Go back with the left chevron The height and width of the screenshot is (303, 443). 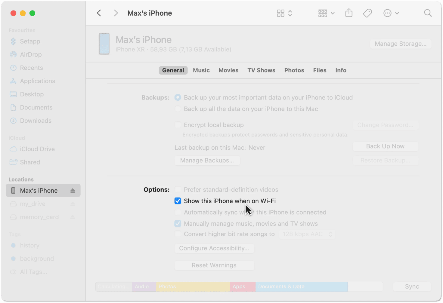99,13
